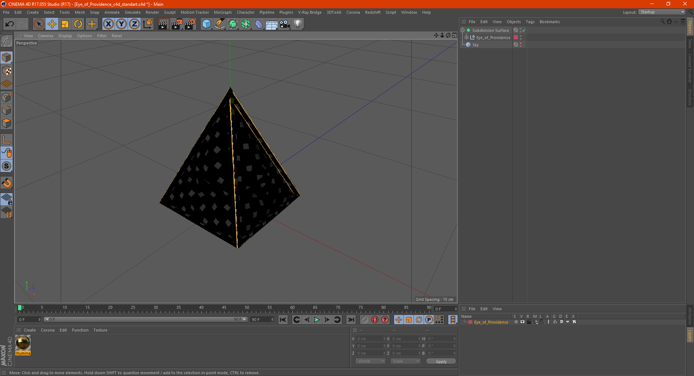
Task: Open the Sculpt menu
Action: pos(170,12)
